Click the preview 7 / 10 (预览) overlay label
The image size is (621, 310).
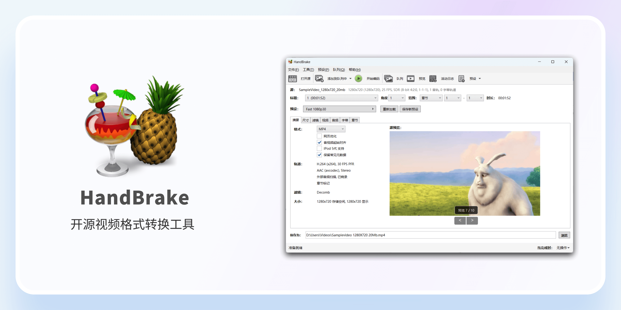click(466, 210)
